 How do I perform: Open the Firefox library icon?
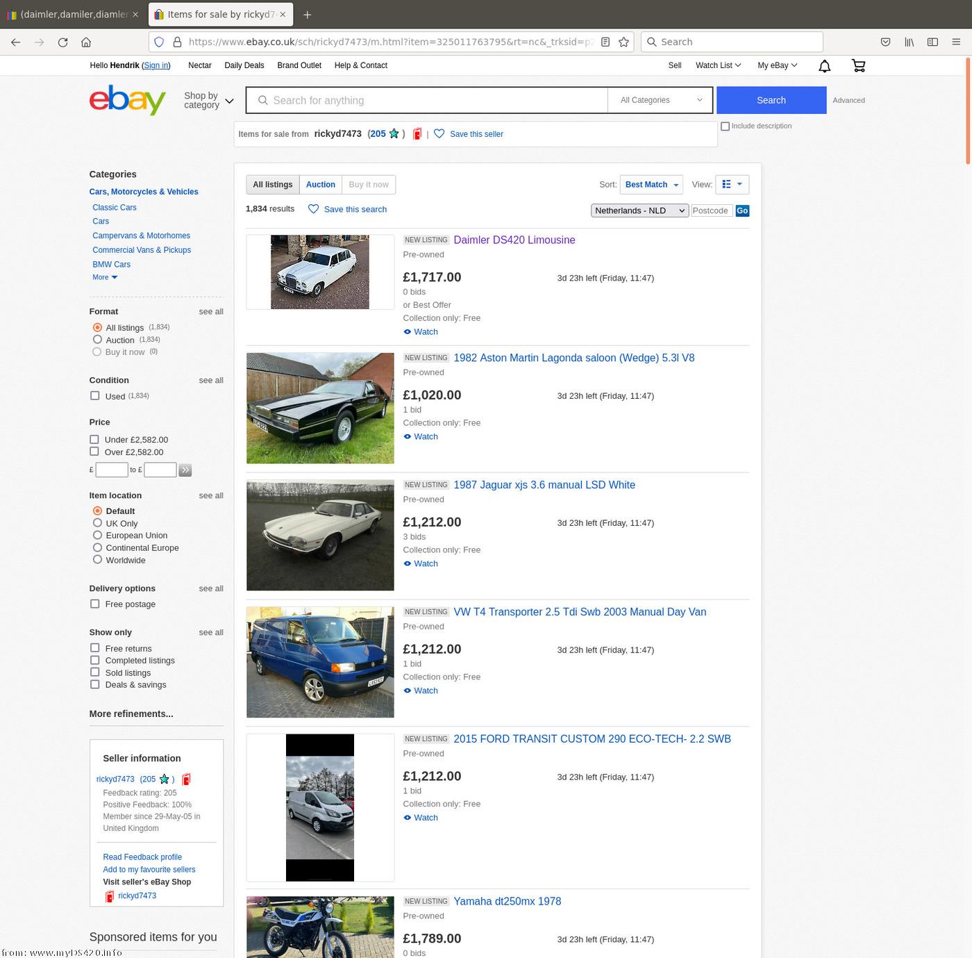[909, 42]
